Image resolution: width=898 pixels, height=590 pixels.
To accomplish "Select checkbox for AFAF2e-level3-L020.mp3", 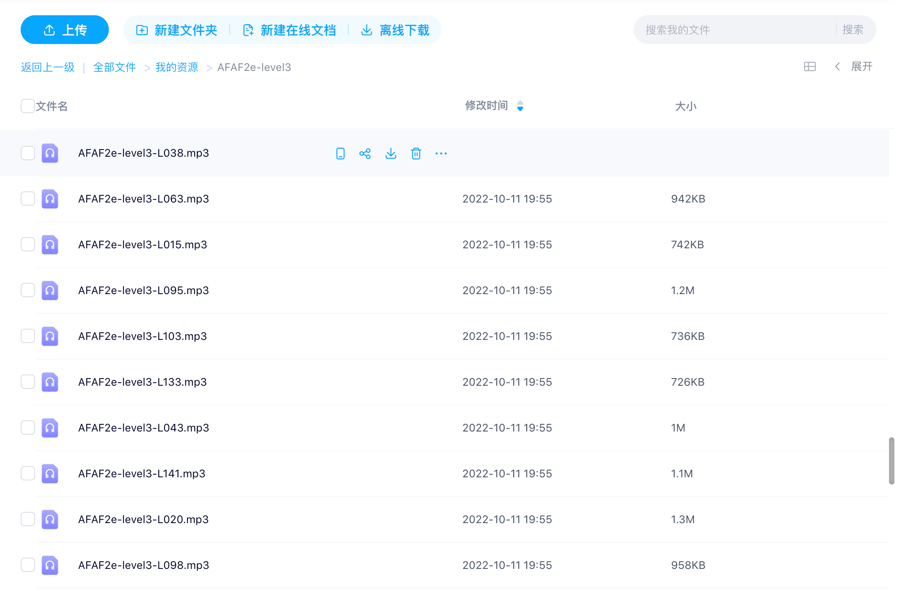I will pyautogui.click(x=28, y=520).
